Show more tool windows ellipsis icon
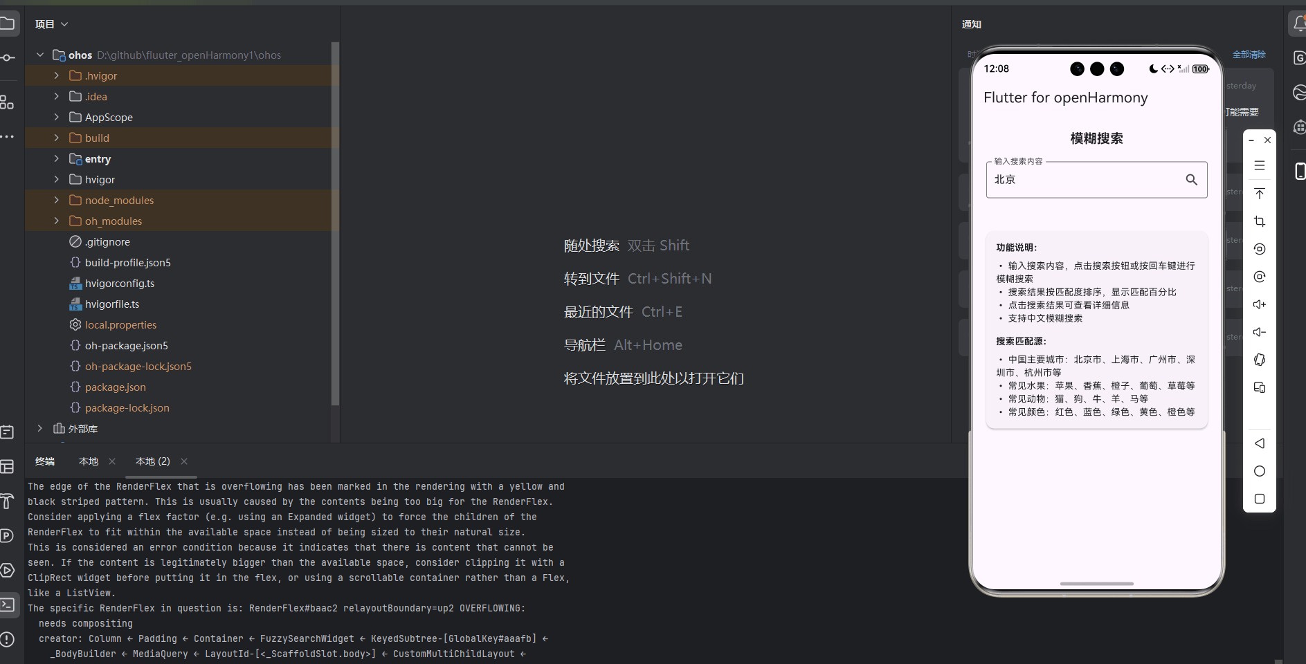The image size is (1306, 664). [x=7, y=137]
